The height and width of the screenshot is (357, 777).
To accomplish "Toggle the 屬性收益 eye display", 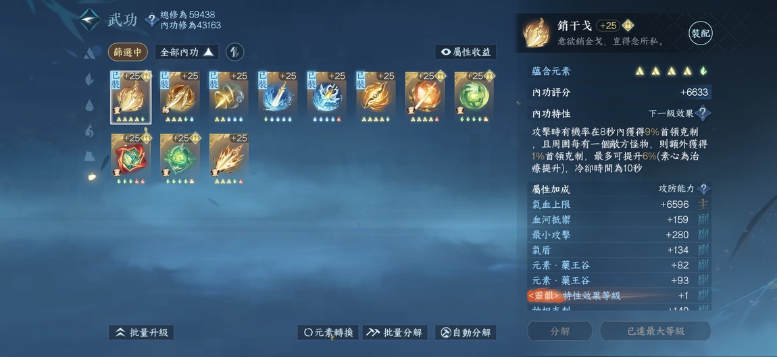I will (466, 52).
